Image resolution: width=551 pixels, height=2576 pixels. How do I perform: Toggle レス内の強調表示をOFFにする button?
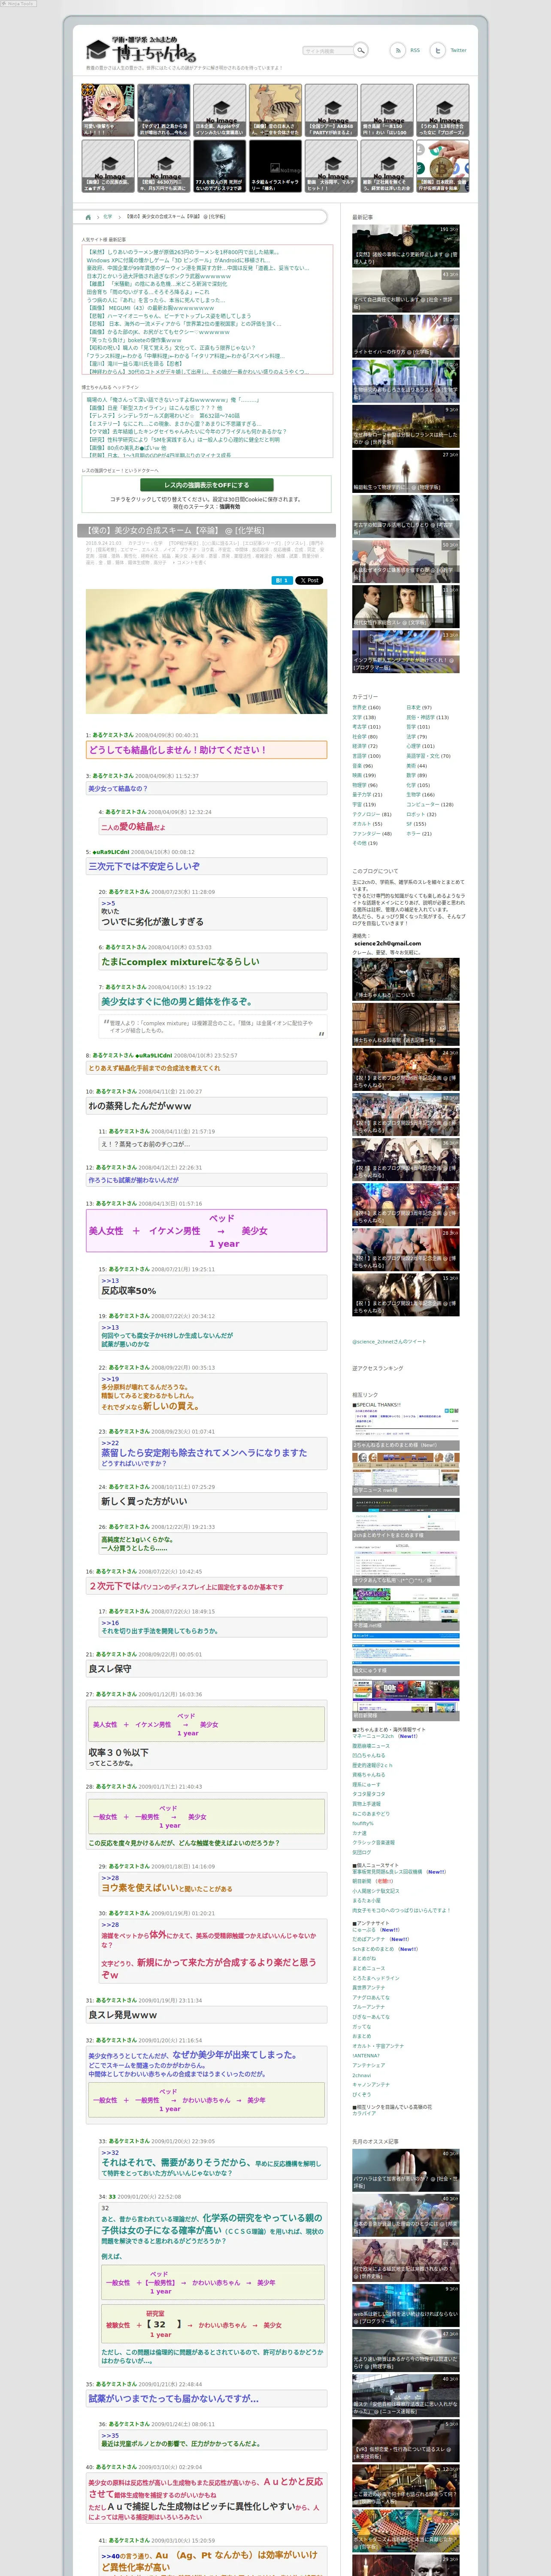tap(206, 485)
